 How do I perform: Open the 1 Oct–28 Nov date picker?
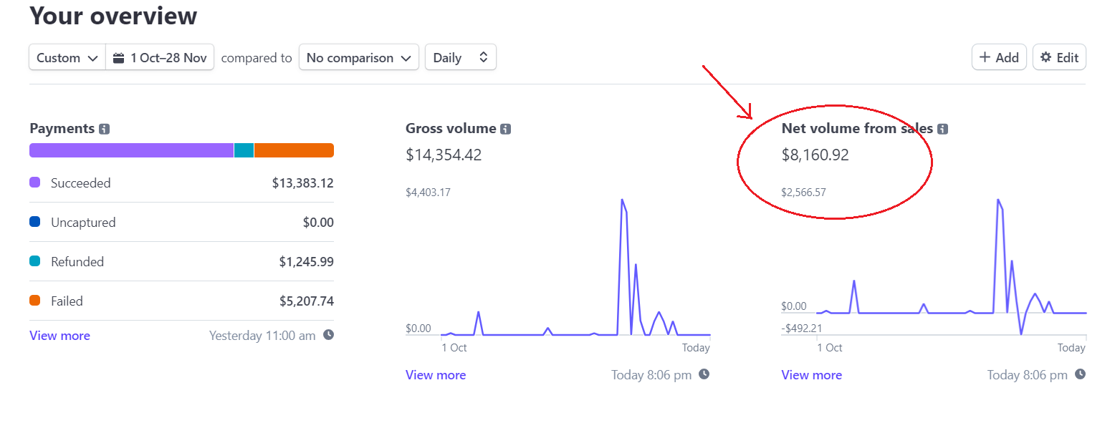pos(160,58)
